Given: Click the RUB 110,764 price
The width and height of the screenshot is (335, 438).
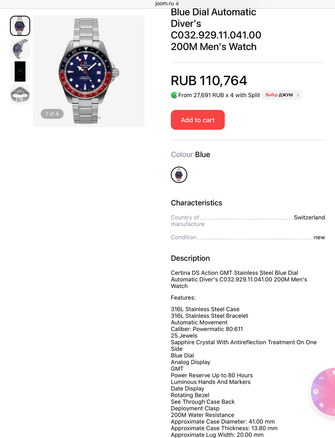Looking at the screenshot, I should coord(209,81).
